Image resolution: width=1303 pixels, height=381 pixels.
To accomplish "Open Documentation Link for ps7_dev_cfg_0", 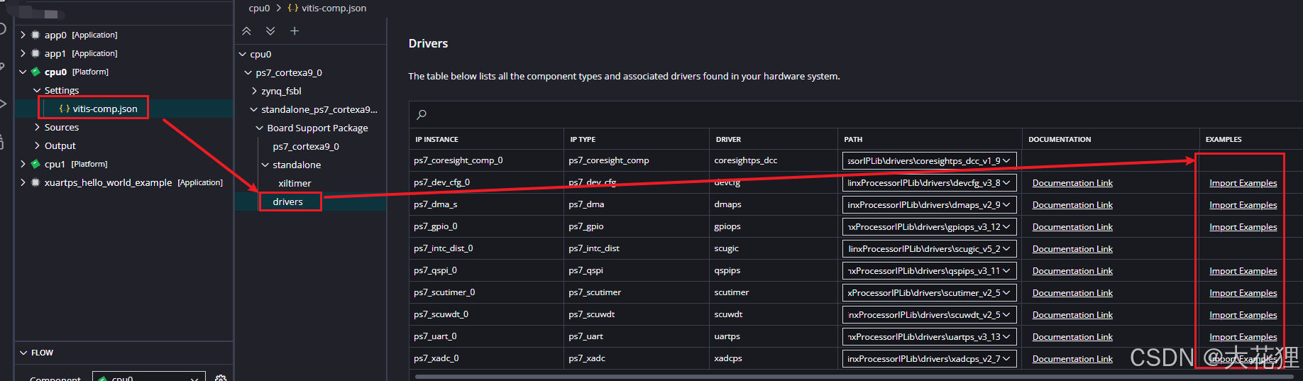I will (x=1072, y=183).
